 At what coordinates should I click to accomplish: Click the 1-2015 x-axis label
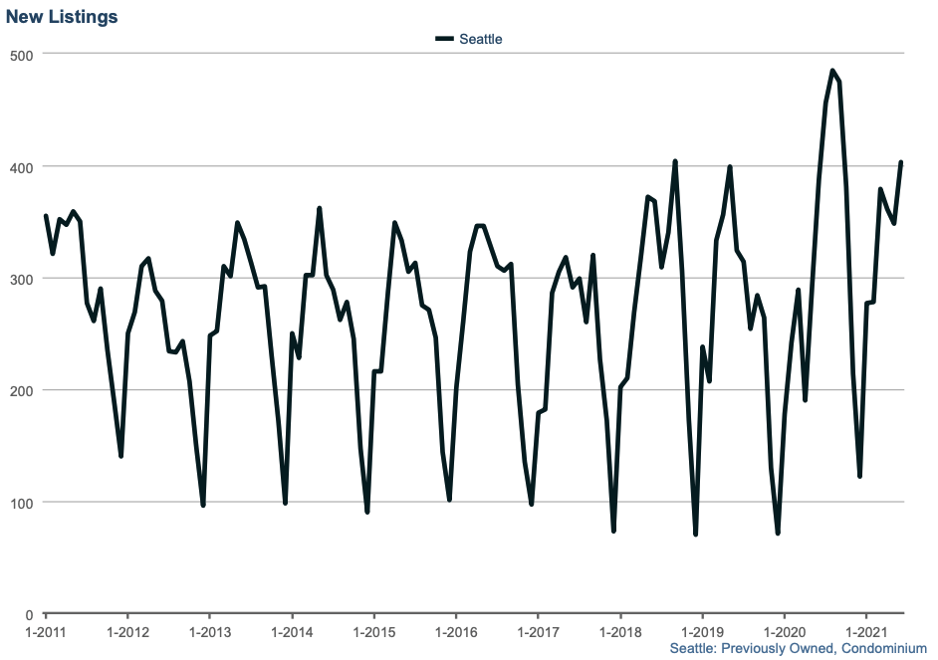373,632
